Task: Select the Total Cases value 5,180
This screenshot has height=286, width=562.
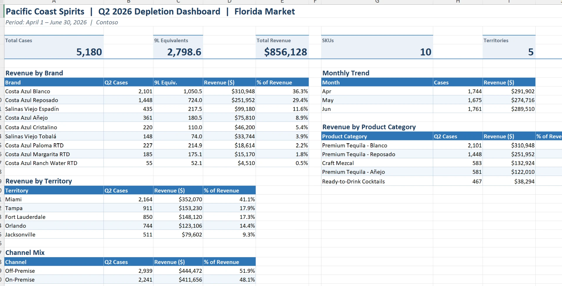Action: point(54,52)
